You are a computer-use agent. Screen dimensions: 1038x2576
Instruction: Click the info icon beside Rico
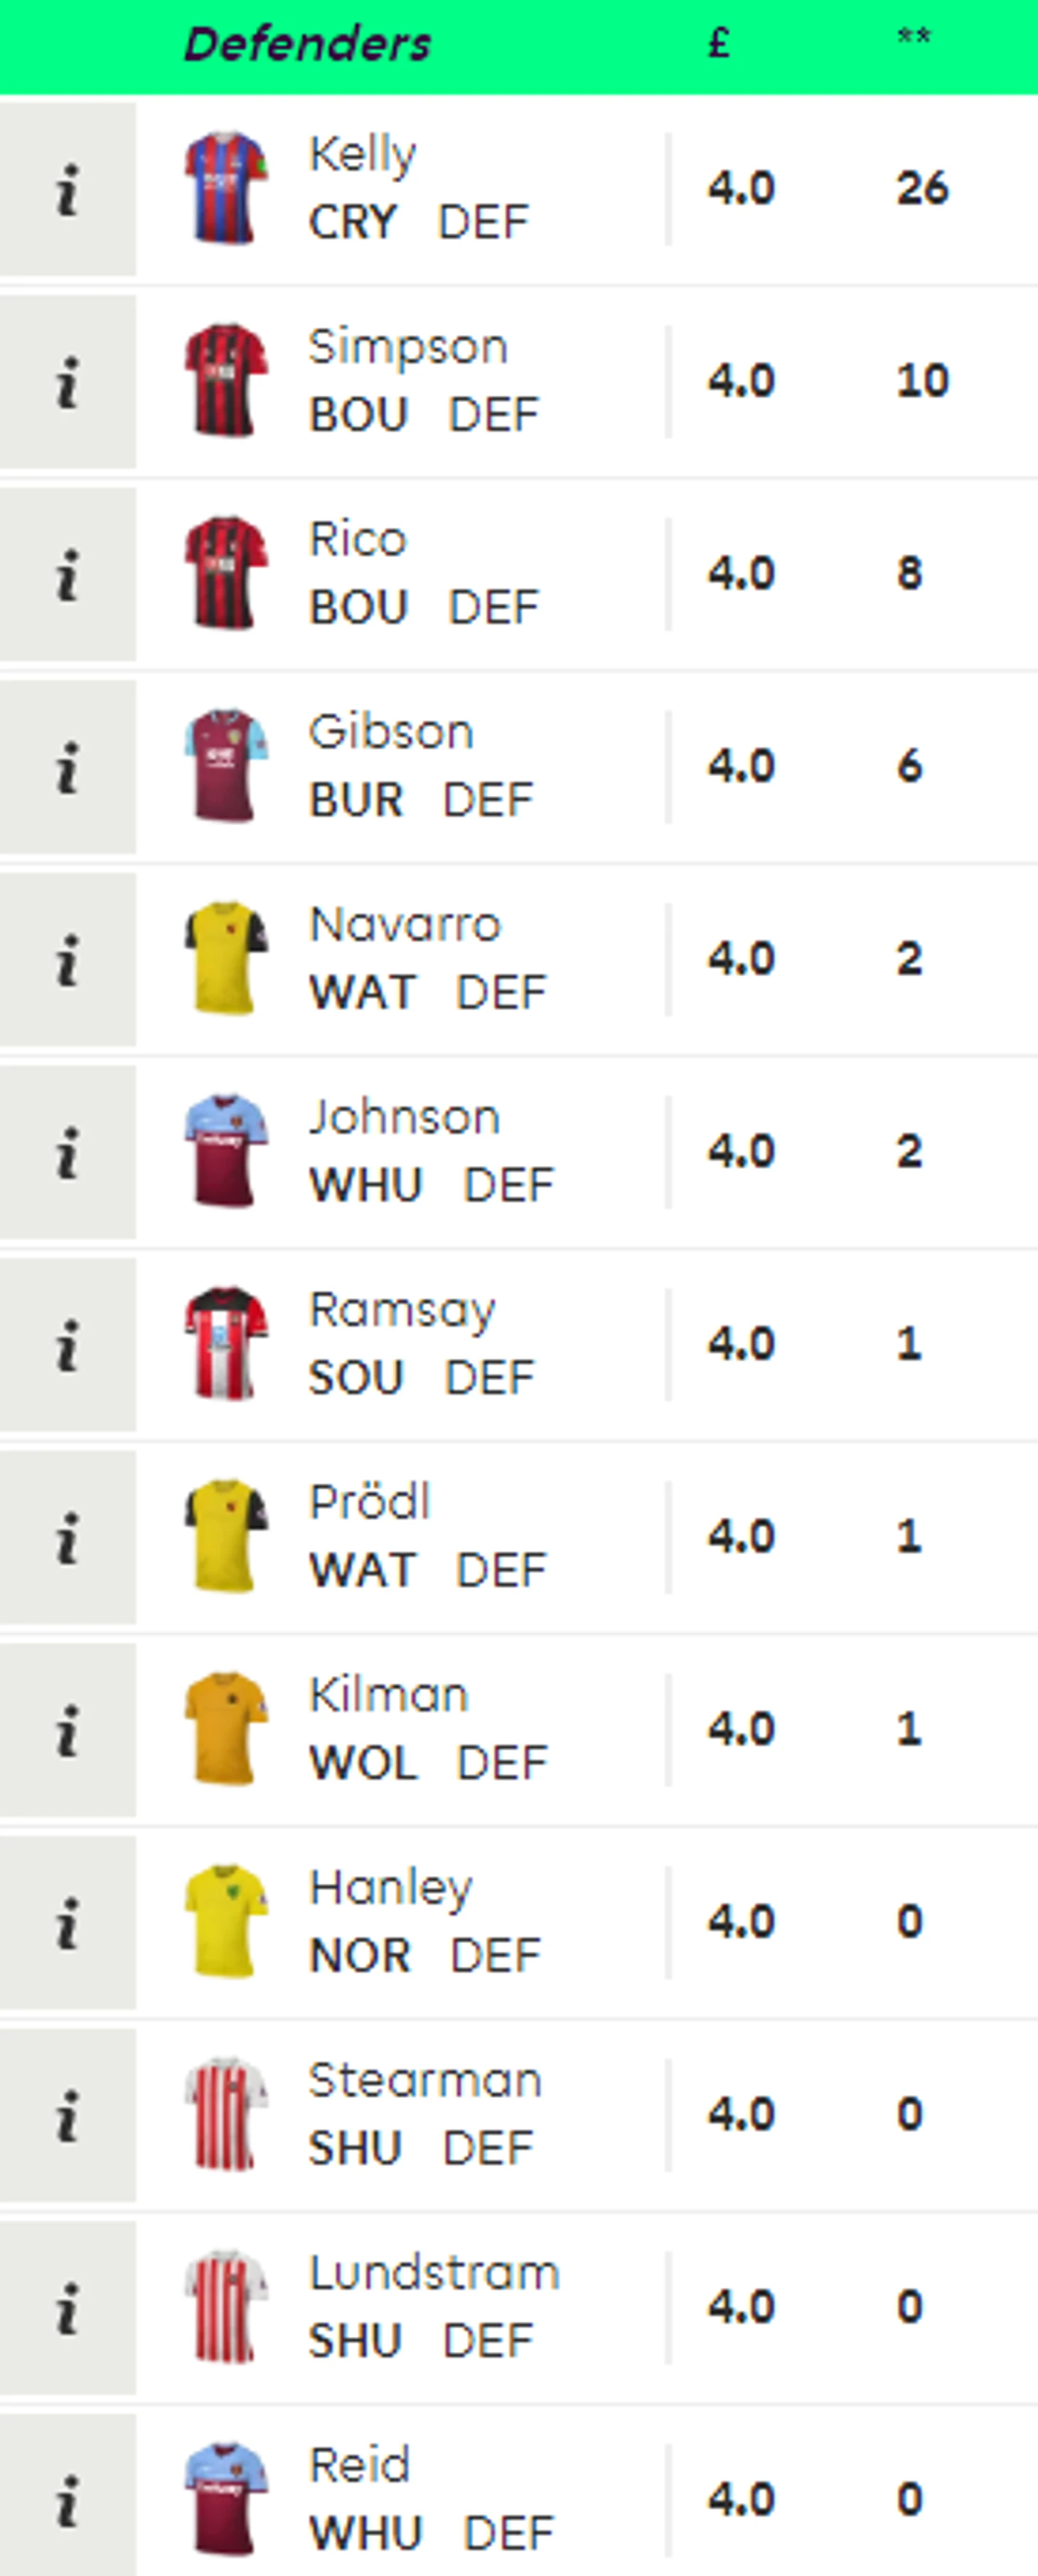coord(67,574)
